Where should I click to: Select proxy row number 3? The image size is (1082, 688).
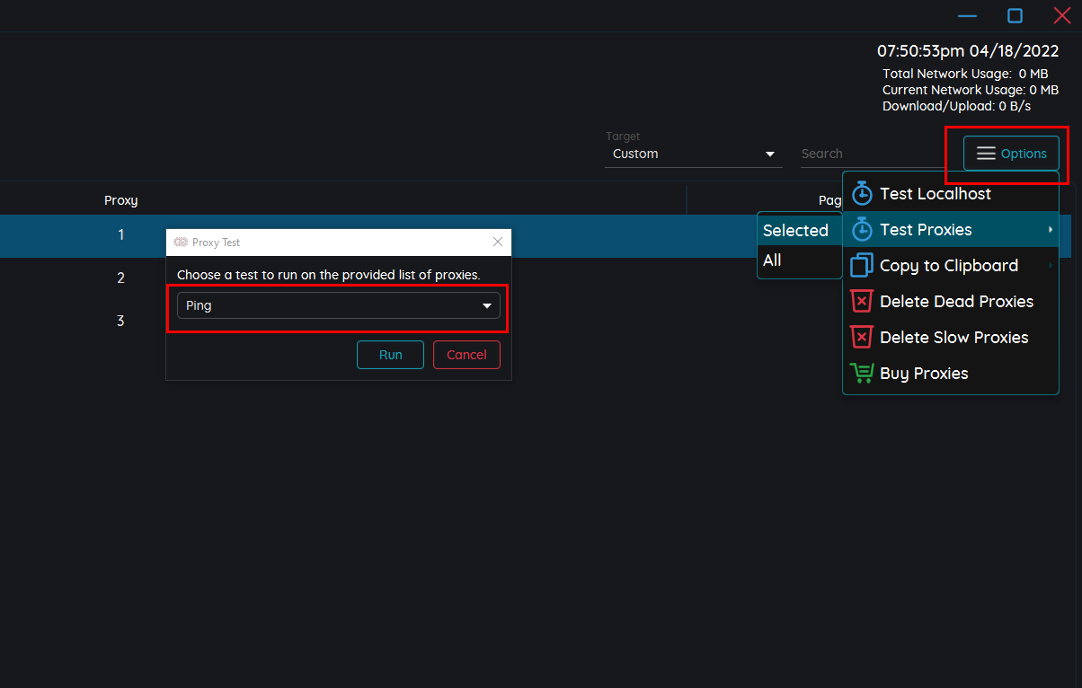point(120,321)
